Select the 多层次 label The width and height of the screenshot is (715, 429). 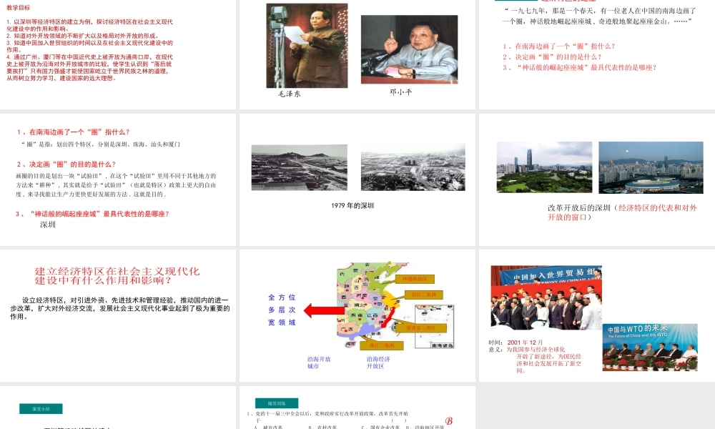click(282, 310)
